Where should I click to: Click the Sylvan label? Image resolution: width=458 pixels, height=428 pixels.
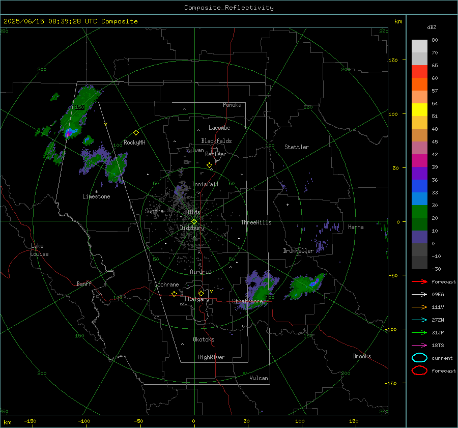coord(194,150)
